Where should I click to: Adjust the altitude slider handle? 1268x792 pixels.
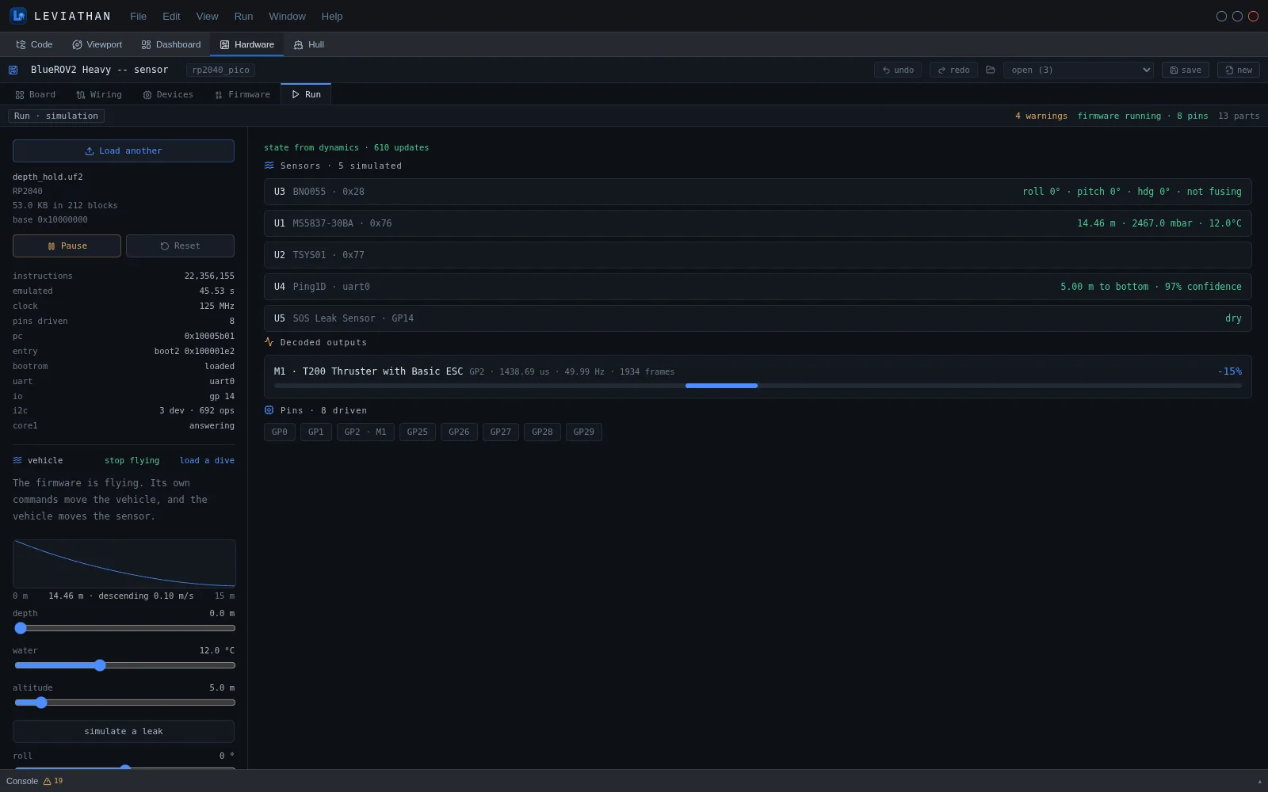point(41,703)
